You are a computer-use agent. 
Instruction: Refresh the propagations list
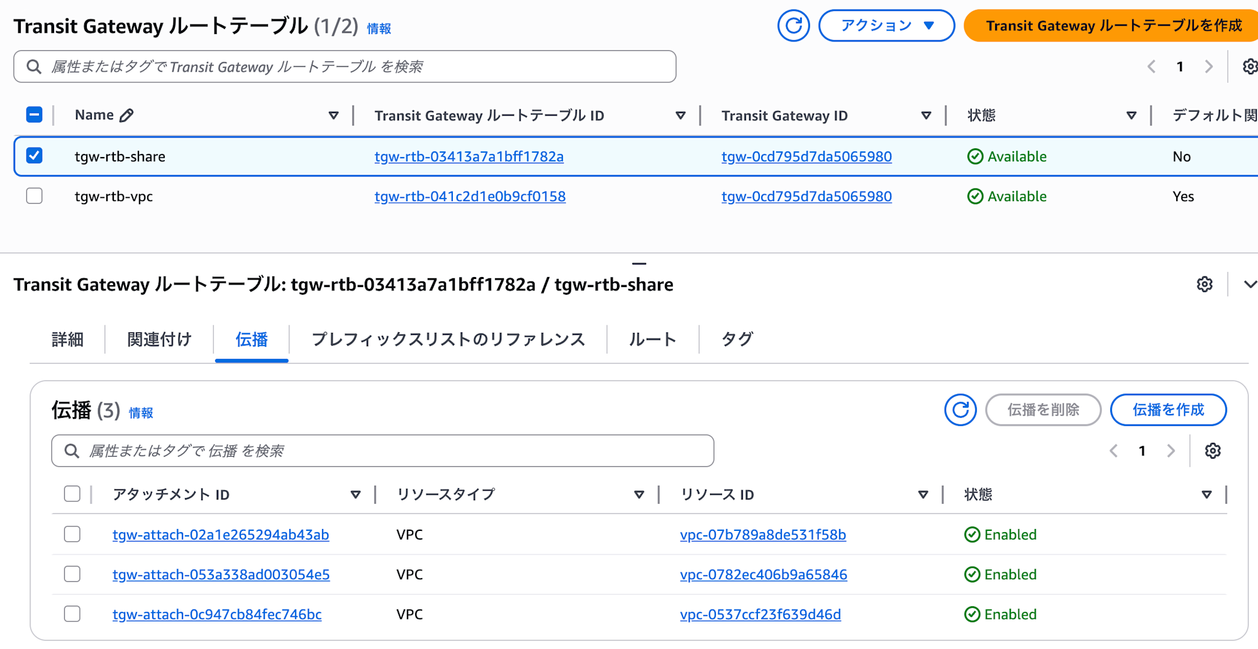pos(960,410)
